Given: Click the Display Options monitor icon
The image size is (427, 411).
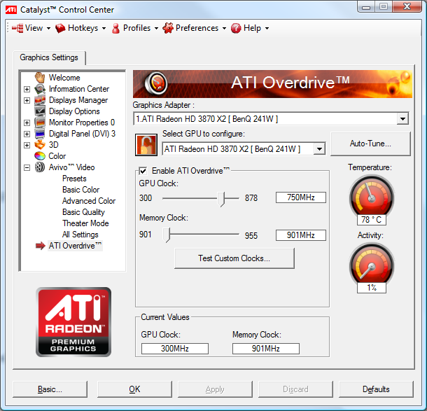Looking at the screenshot, I should [x=40, y=111].
